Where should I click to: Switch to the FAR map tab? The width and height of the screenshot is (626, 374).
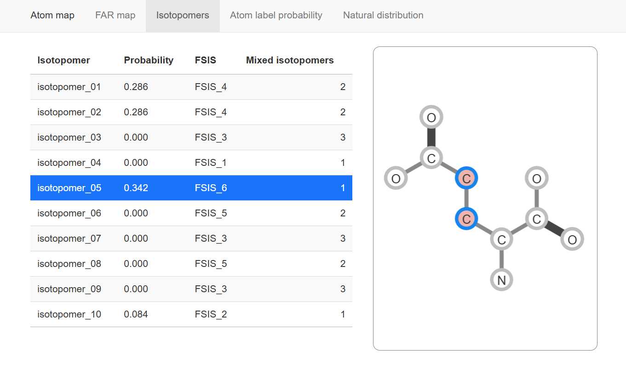(115, 16)
